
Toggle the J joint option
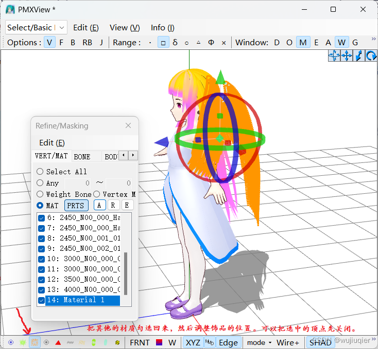pyautogui.click(x=101, y=42)
